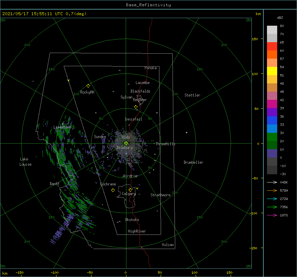Select the magenta 42 dBZ color swatch
The width and height of the screenshot is (297, 277).
point(272,104)
